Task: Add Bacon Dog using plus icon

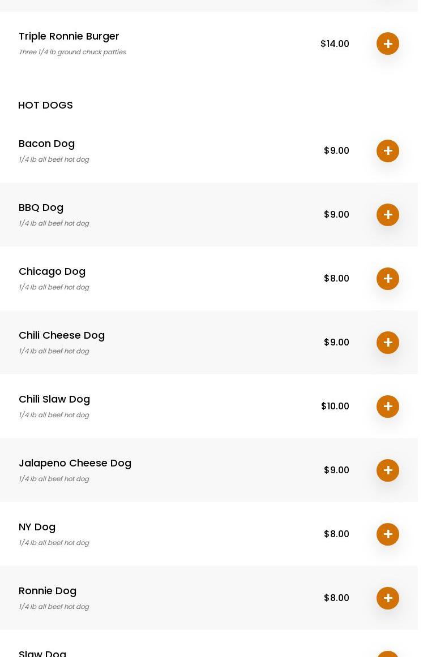Action: coord(388,151)
